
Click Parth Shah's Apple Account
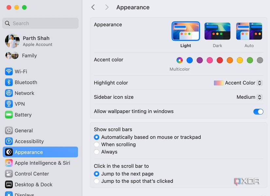(x=36, y=41)
